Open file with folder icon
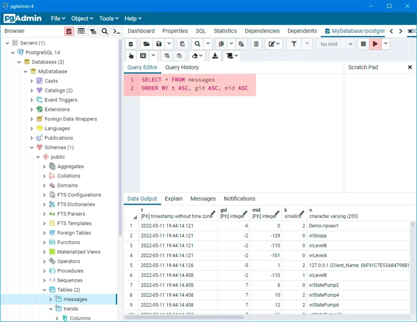This screenshot has height=322, width=417. [146, 44]
